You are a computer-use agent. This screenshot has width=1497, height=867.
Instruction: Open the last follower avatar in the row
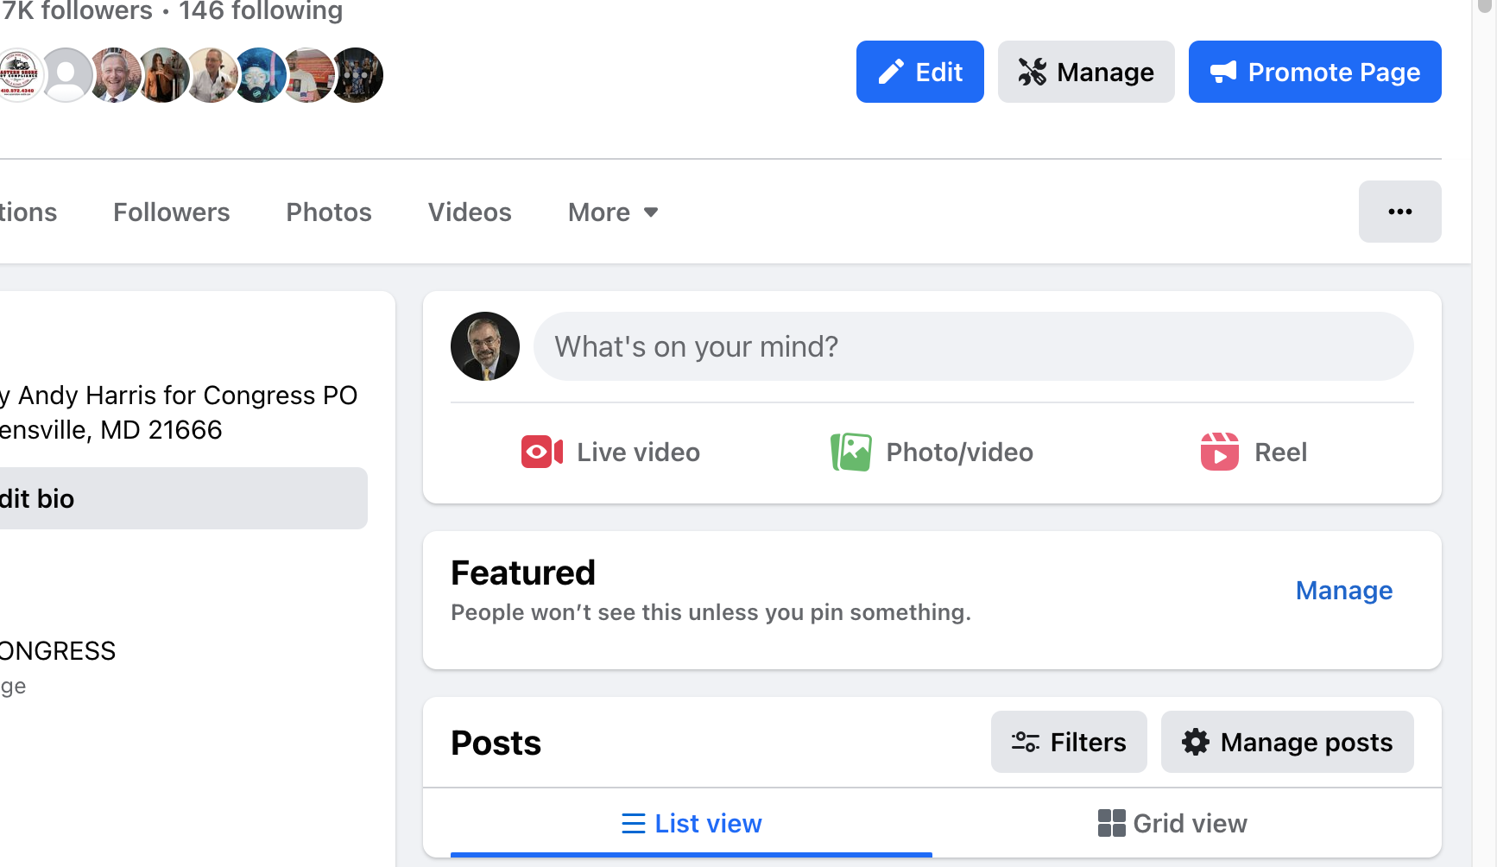357,75
